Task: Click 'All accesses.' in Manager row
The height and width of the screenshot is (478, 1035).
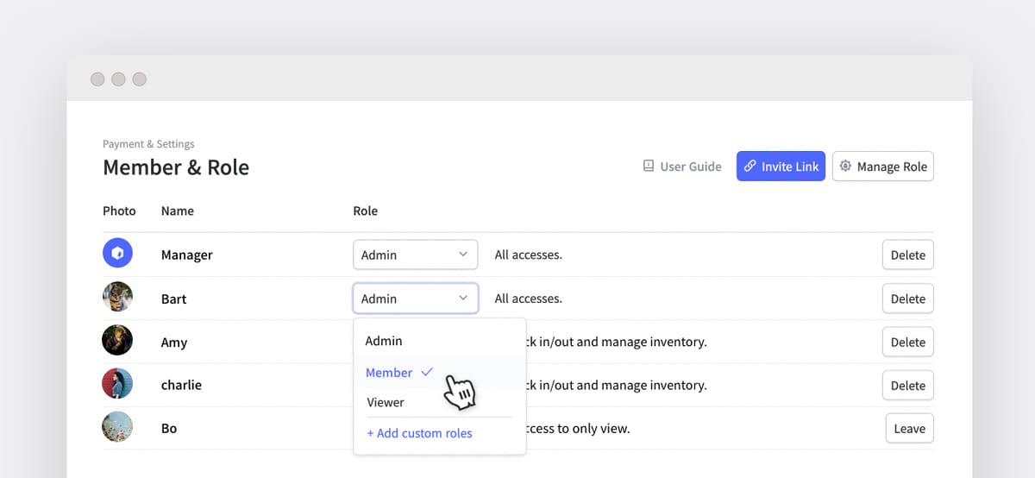Action: (x=529, y=255)
